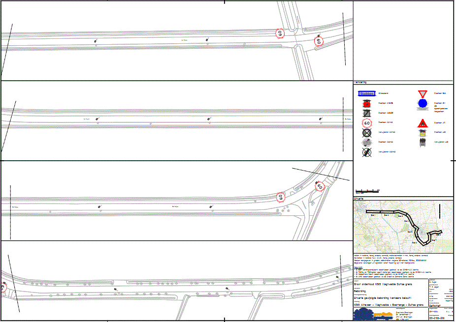Click the Verklaring legend heading
Viewport: 456px width, 322px height.
(360, 83)
